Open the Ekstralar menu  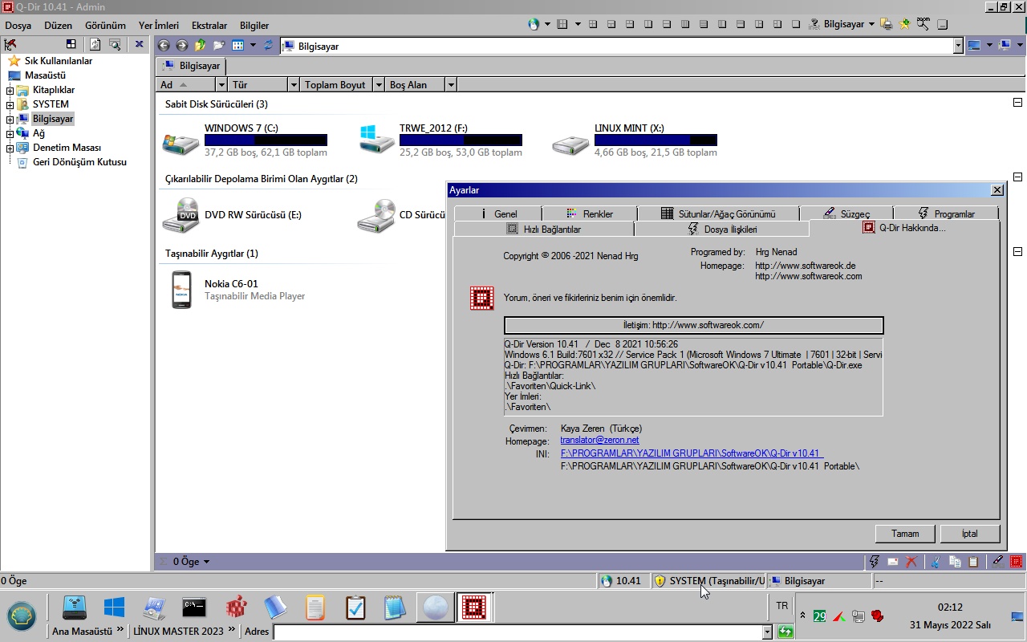tap(209, 25)
